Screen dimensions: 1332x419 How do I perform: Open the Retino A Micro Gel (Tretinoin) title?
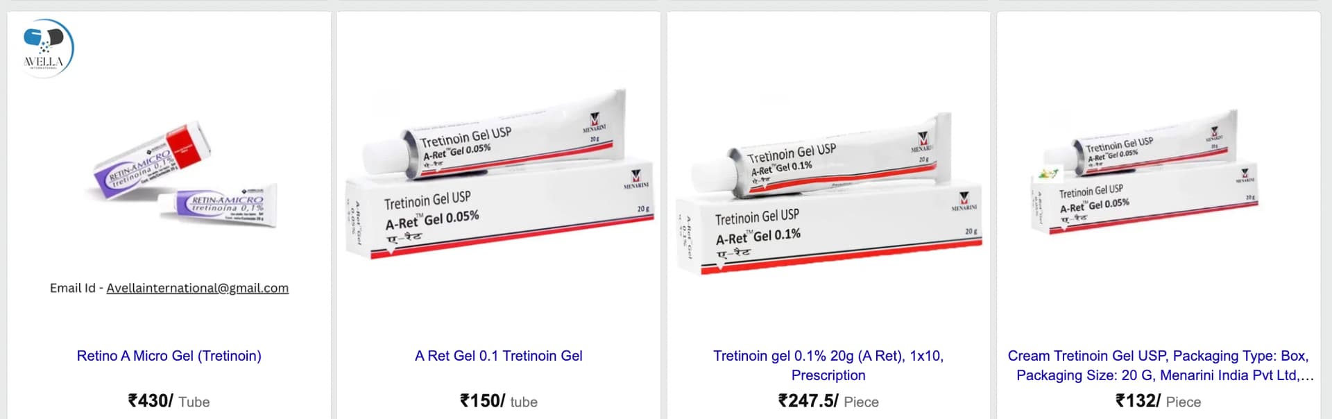coord(169,356)
